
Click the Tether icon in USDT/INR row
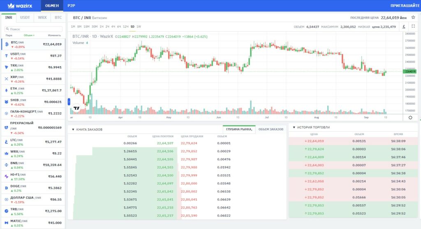tap(7, 56)
